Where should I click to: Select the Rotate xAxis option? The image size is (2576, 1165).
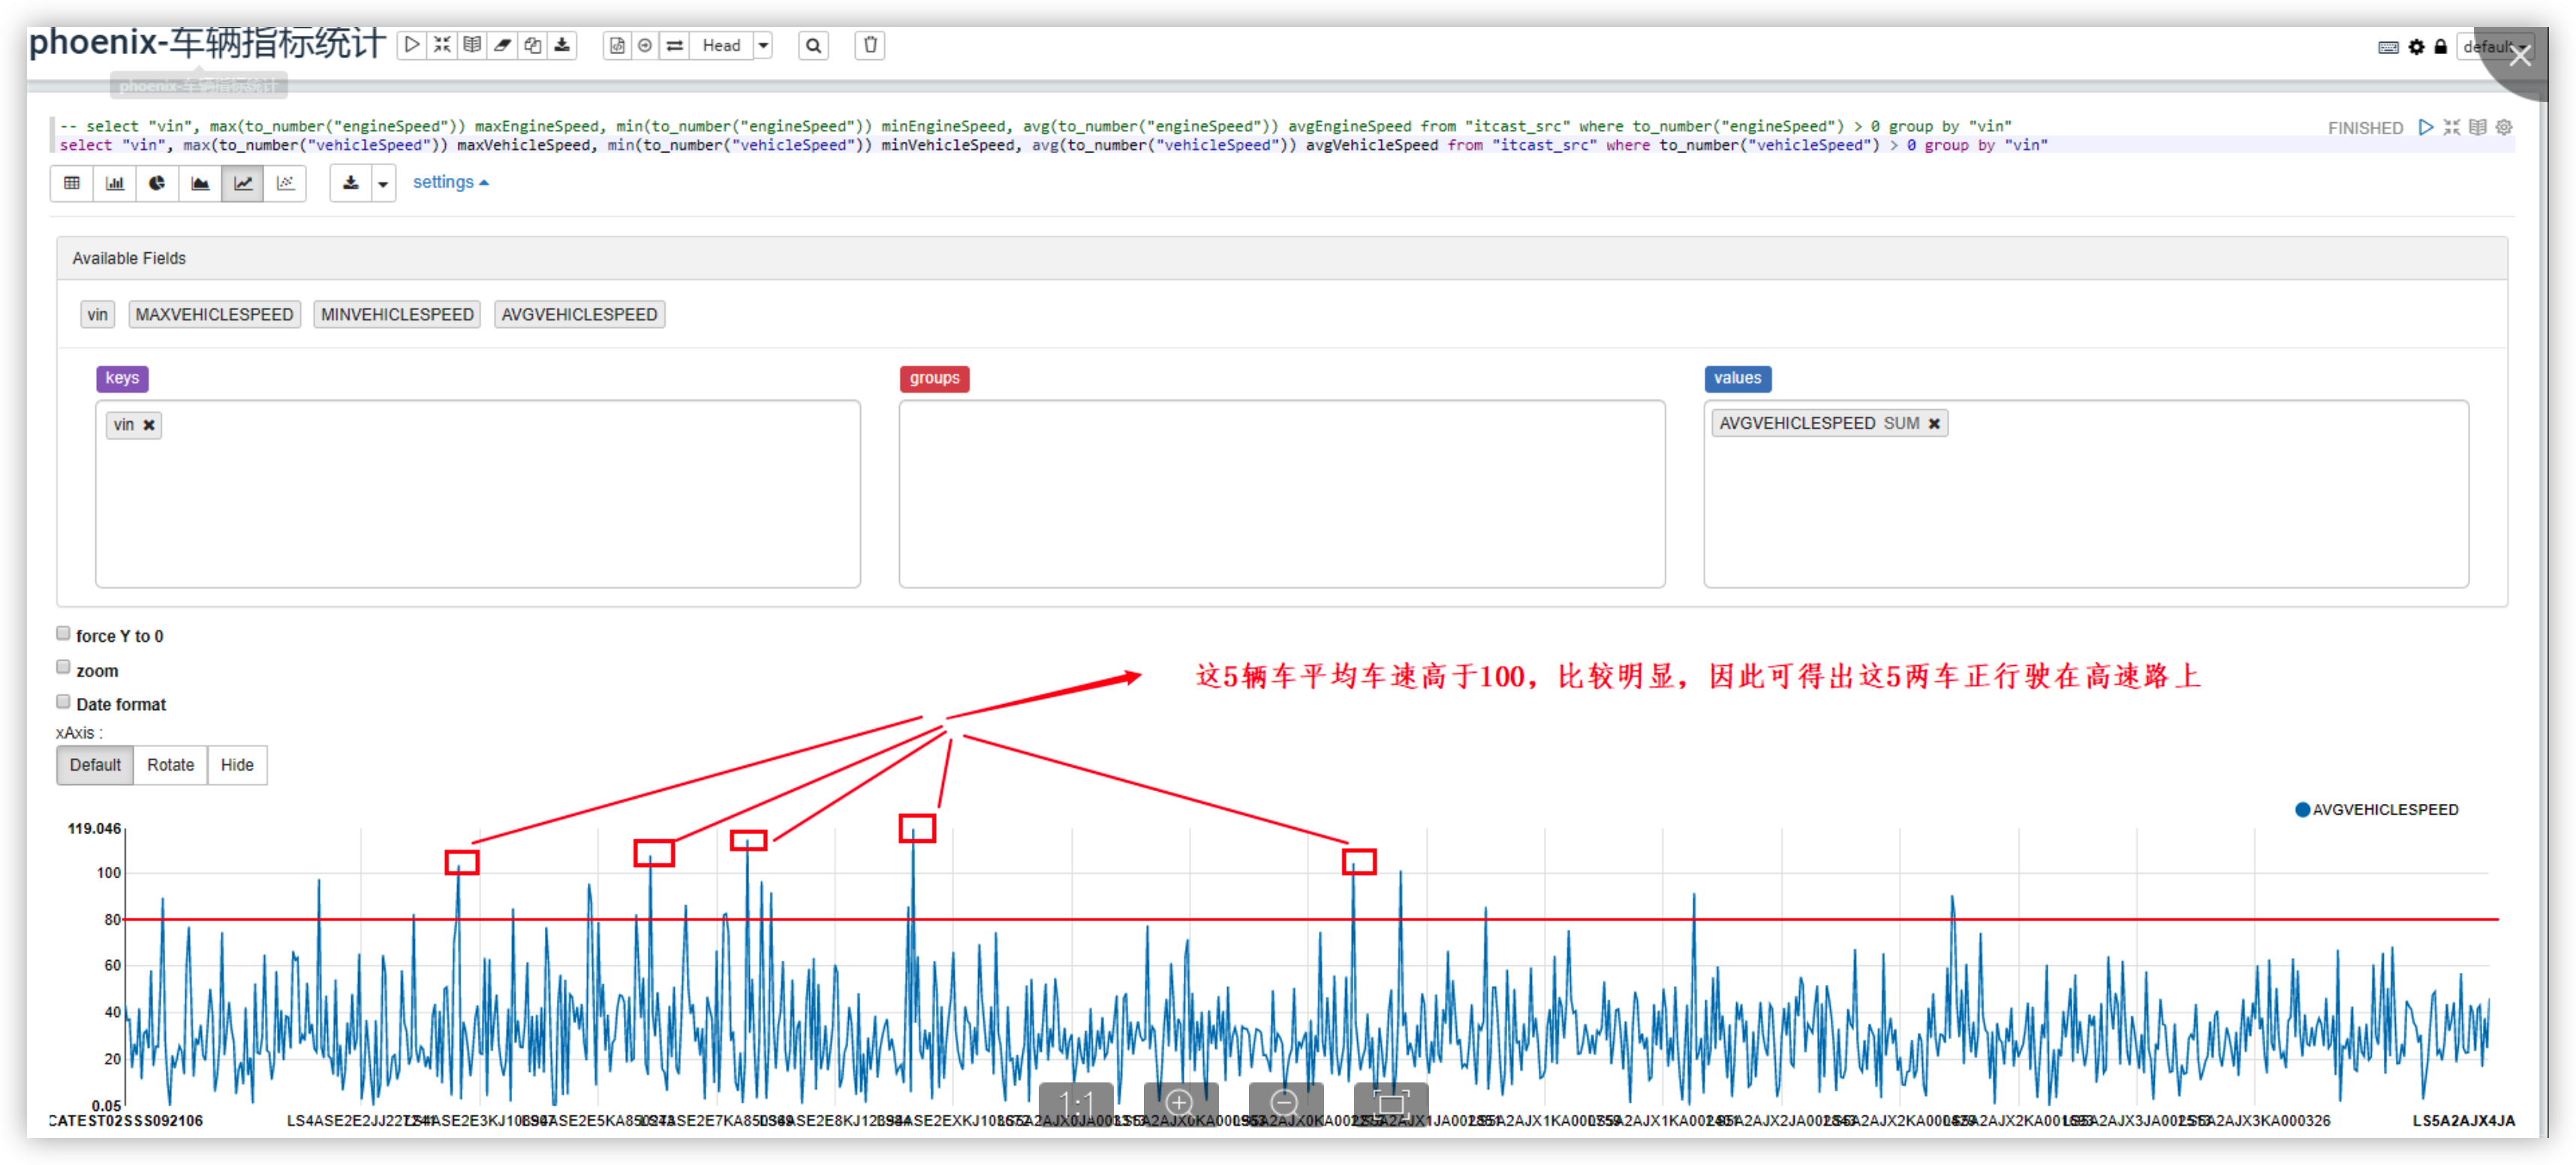click(170, 765)
